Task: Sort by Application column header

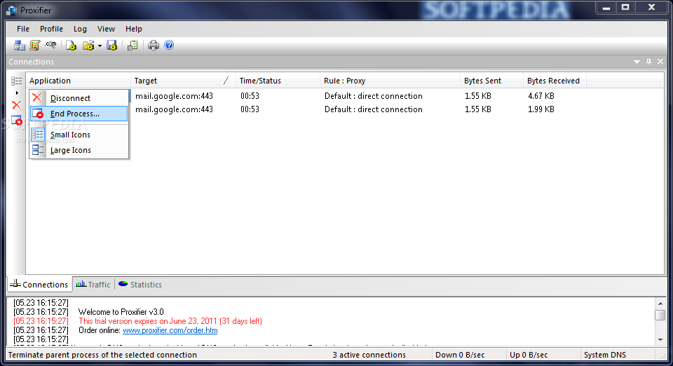Action: 79,81
